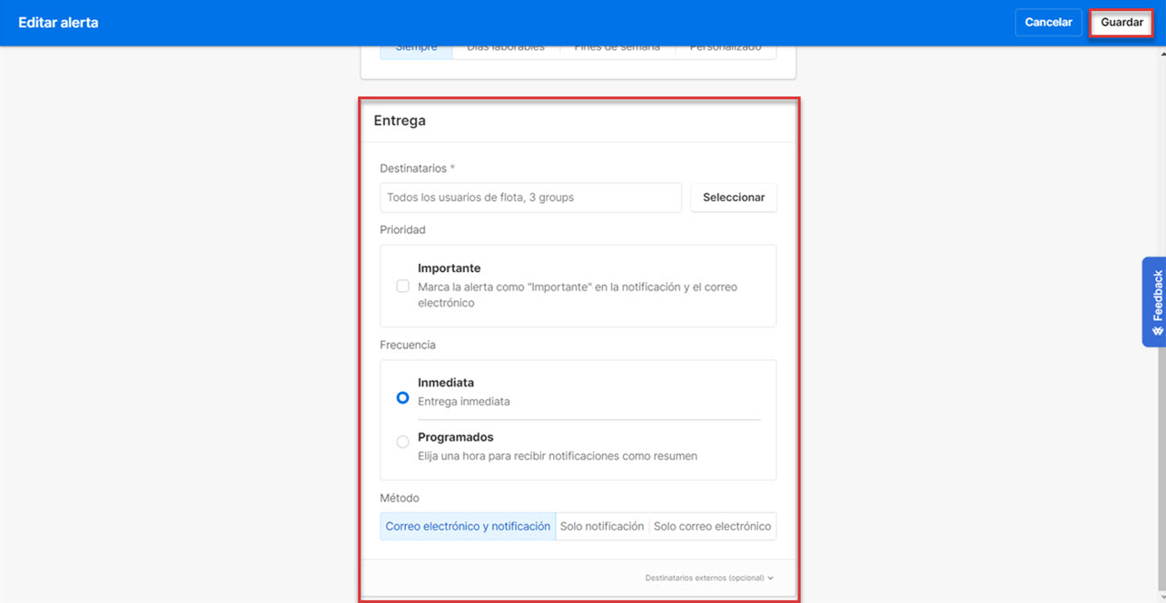Screen dimensions: 1166x603
Task: Click the Editar alerta title text
Action: pos(58,22)
